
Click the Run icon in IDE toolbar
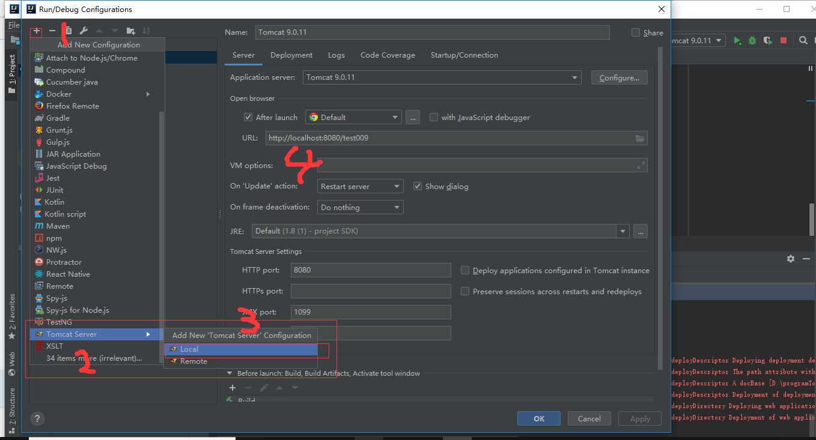(x=737, y=40)
